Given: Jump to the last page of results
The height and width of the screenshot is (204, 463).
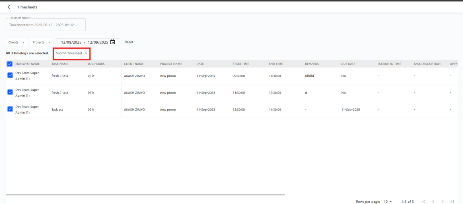Looking at the screenshot, I should (452, 202).
